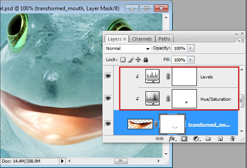
Task: Add a layer mask icon
Action: point(184,139)
